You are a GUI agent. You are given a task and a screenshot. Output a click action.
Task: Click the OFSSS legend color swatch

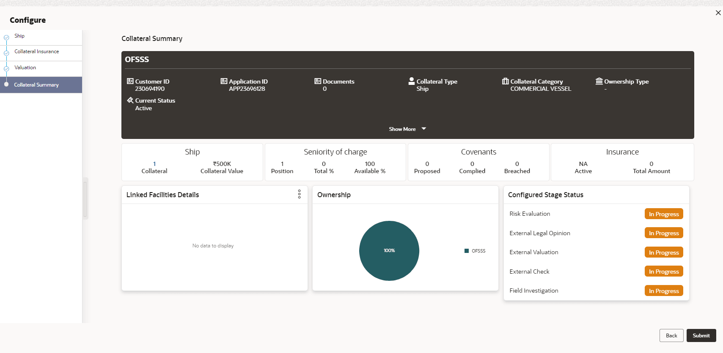(467, 251)
